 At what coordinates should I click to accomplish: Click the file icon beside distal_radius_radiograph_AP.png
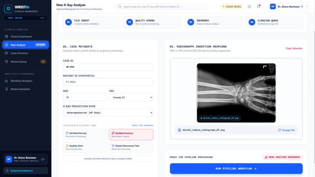179,130
